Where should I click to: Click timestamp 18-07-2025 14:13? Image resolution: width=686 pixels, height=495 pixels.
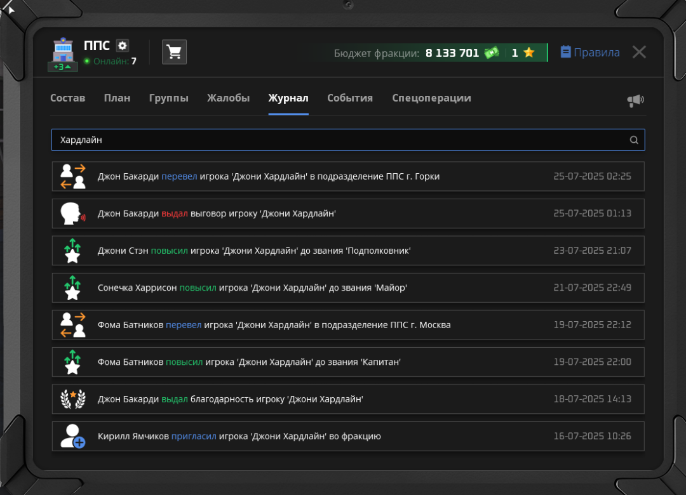tap(593, 399)
